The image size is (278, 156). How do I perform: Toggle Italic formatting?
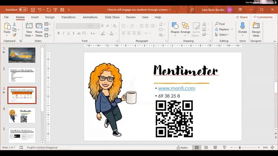(x=63, y=33)
